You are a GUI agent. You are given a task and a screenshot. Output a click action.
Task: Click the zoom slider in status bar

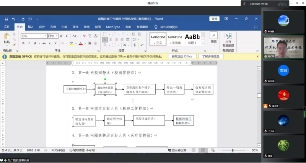click(232, 150)
